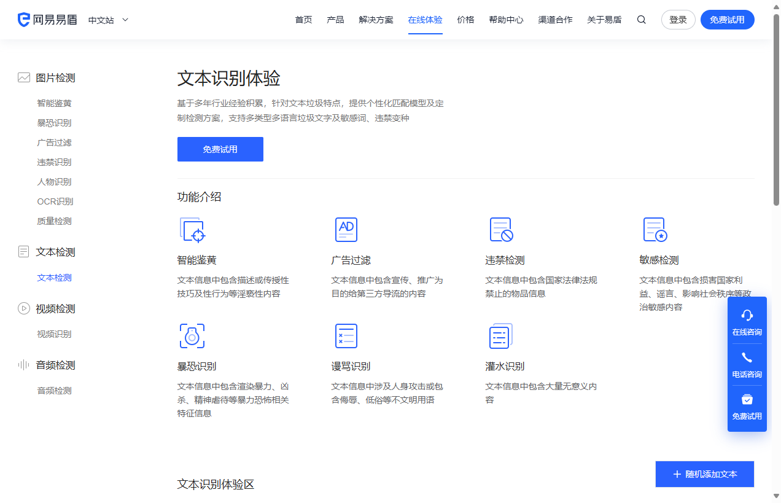The height and width of the screenshot is (503, 781).
Task: Click the 免费试用 envelope icon
Action: (x=747, y=399)
